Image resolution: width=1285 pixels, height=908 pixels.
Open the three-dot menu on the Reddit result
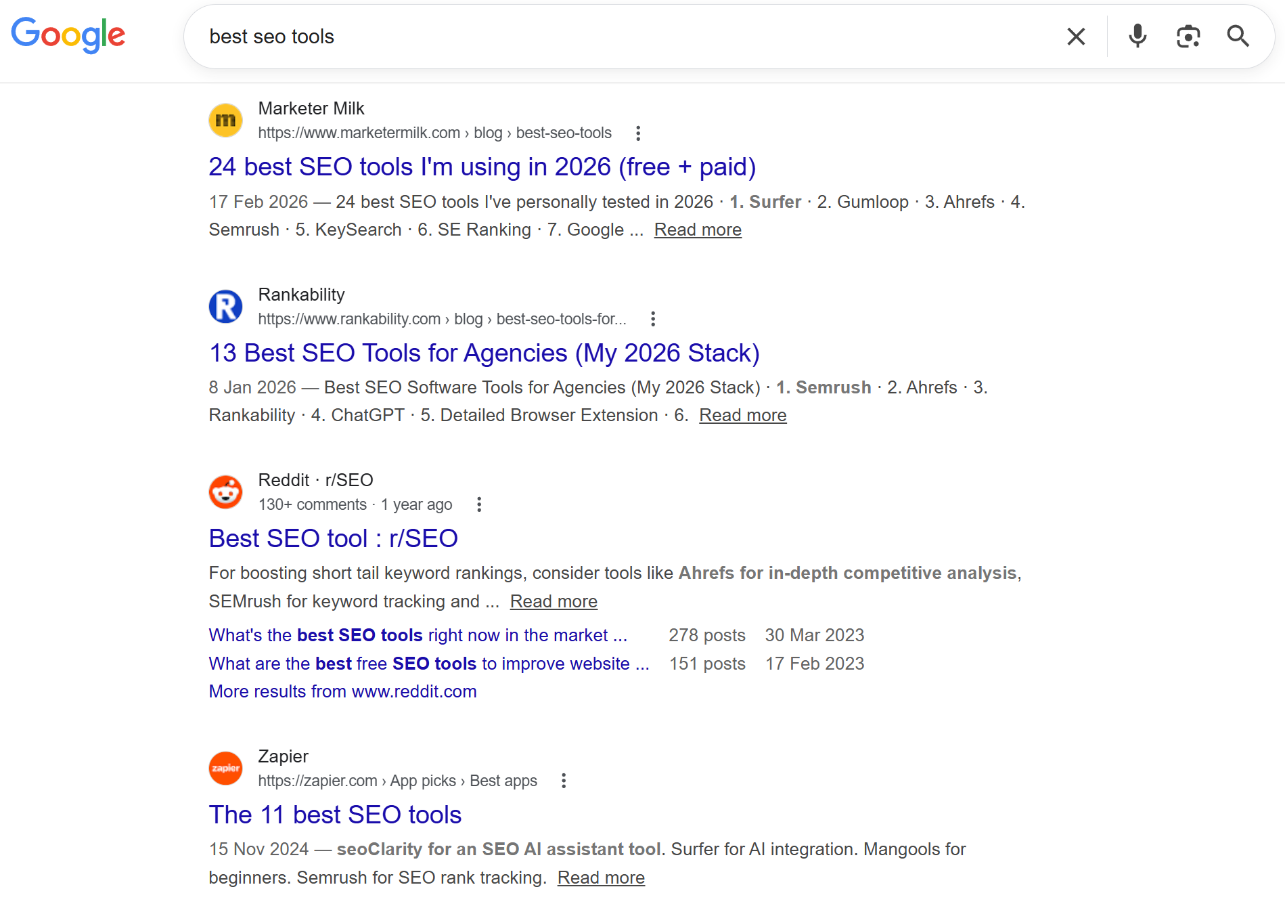coord(479,504)
